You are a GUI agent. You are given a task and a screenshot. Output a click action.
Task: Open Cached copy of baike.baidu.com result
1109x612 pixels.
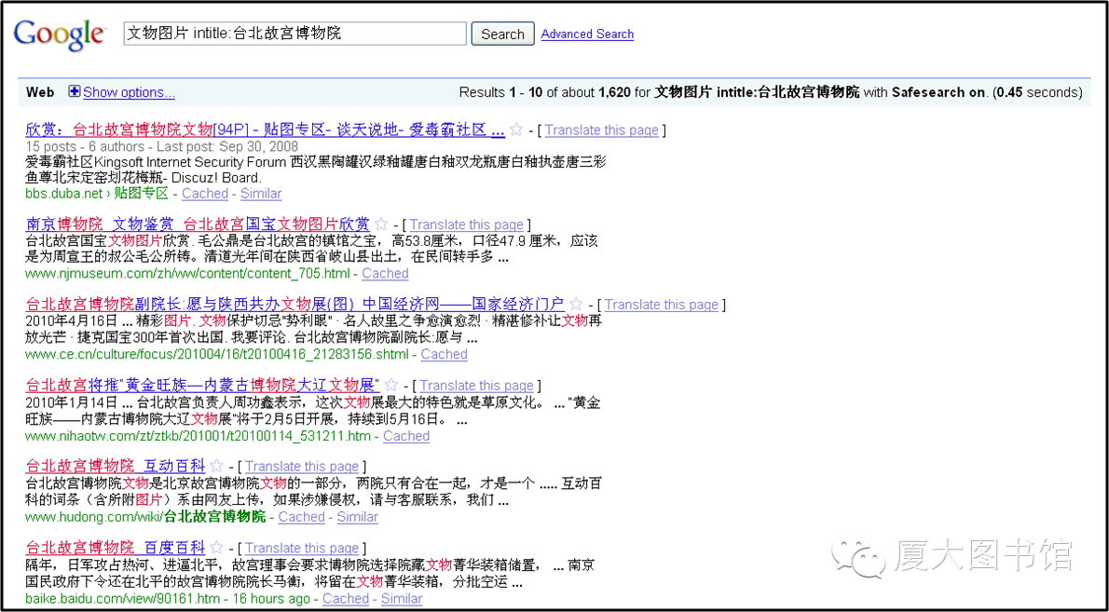tap(346, 599)
